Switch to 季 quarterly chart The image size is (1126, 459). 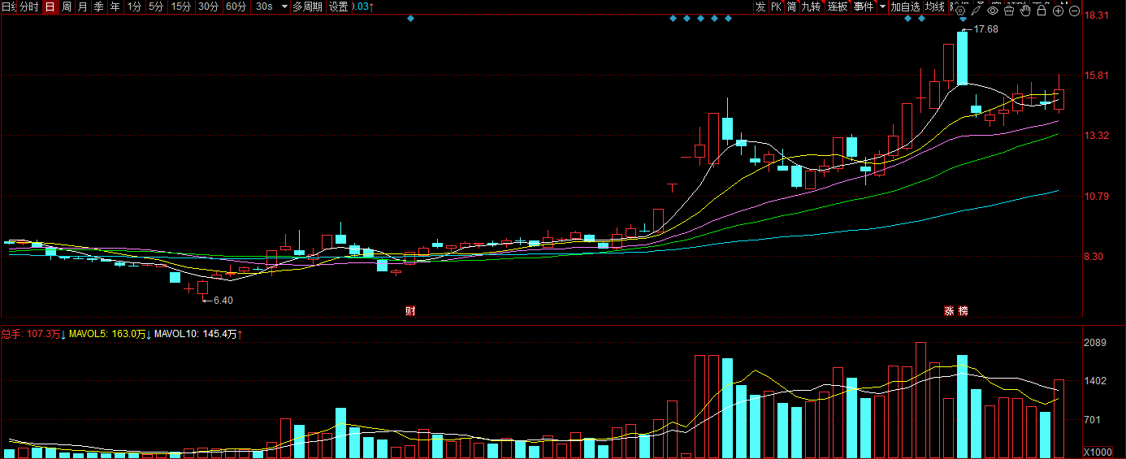(98, 6)
